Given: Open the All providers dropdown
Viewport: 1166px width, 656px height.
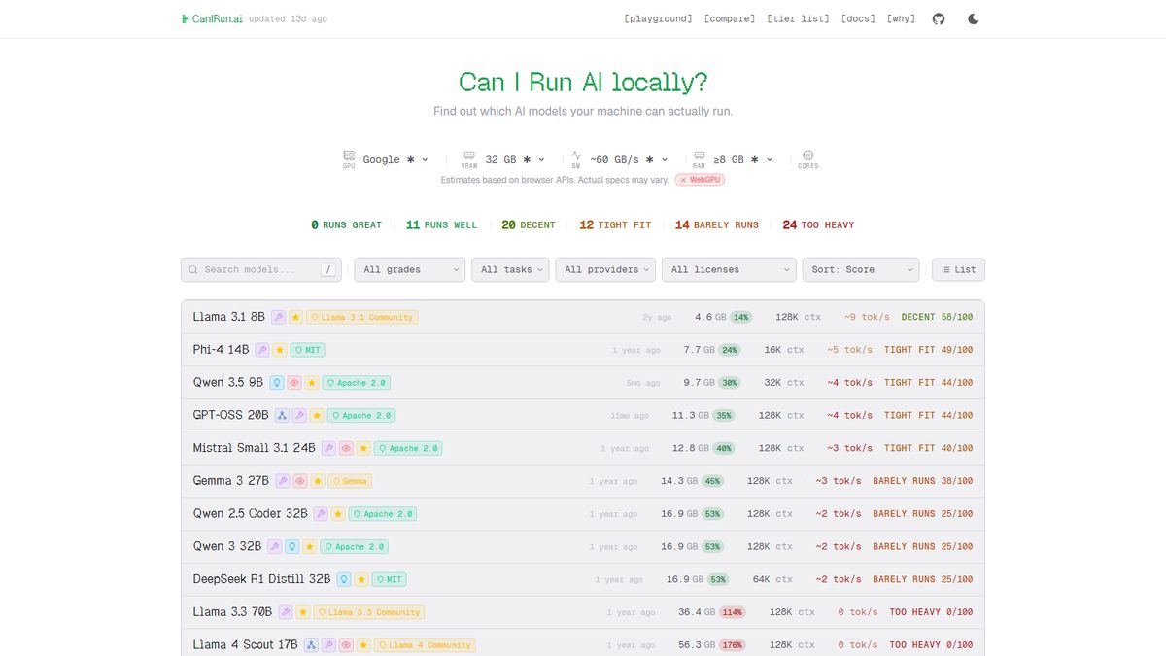Looking at the screenshot, I should pyautogui.click(x=605, y=269).
